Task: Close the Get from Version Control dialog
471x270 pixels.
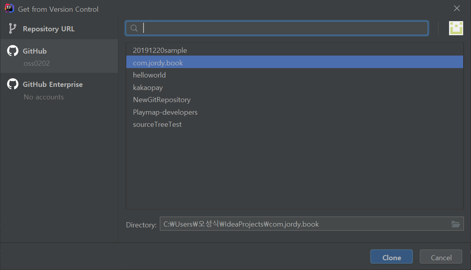Action: [x=457, y=9]
